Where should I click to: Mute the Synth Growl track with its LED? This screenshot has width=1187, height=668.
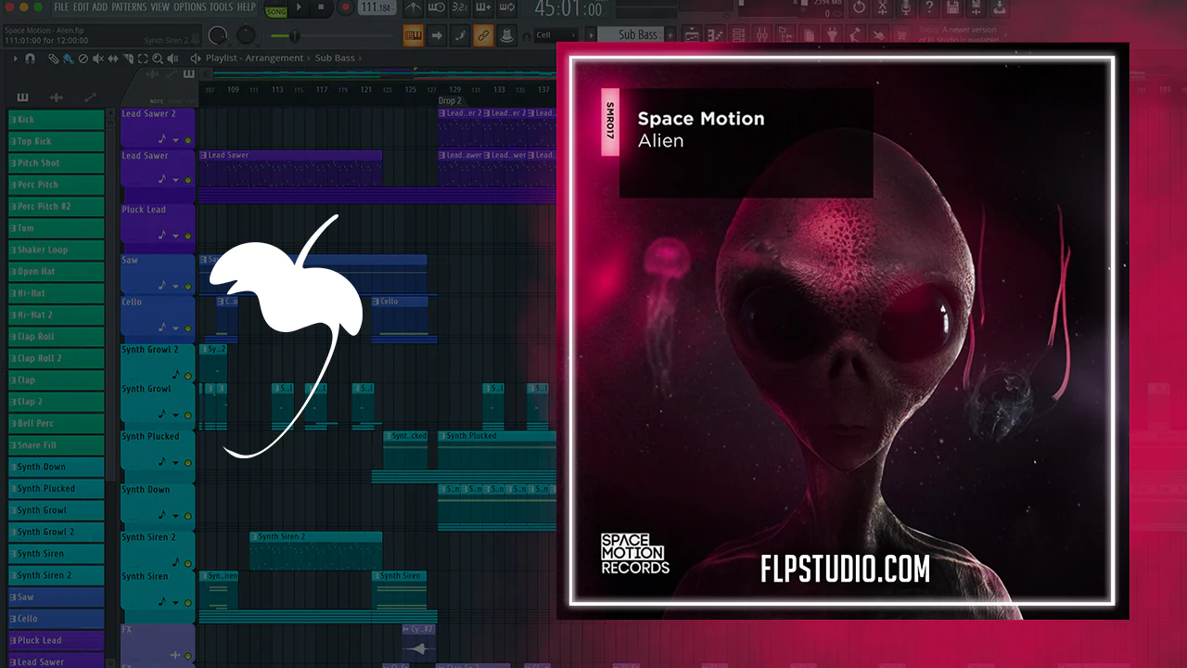pyautogui.click(x=188, y=416)
